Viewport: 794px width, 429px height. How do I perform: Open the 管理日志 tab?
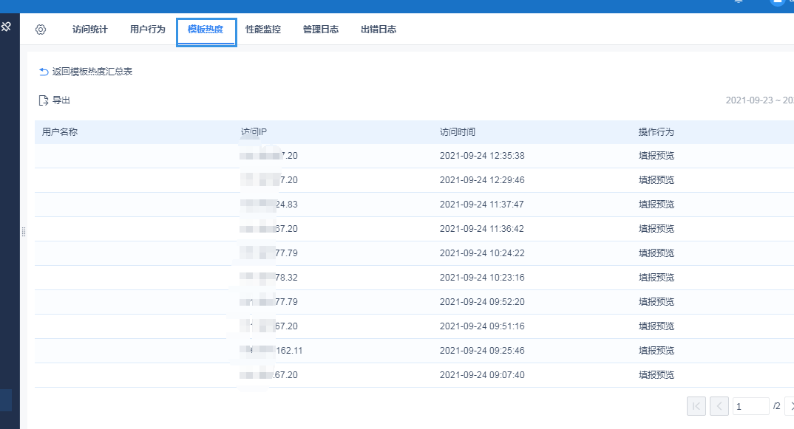pos(321,30)
